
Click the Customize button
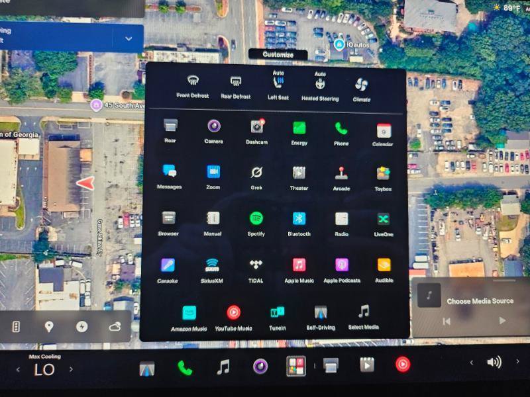[278, 54]
